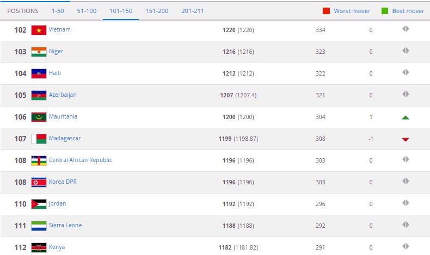
Task: Click Mauritania's green up arrow
Action: [405, 117]
